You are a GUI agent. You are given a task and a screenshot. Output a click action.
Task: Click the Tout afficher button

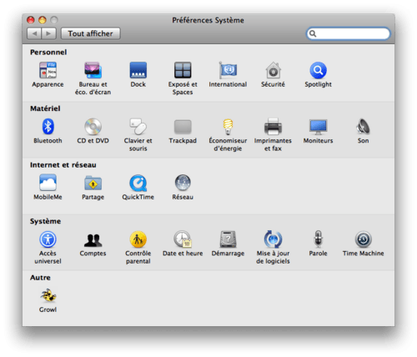point(91,33)
